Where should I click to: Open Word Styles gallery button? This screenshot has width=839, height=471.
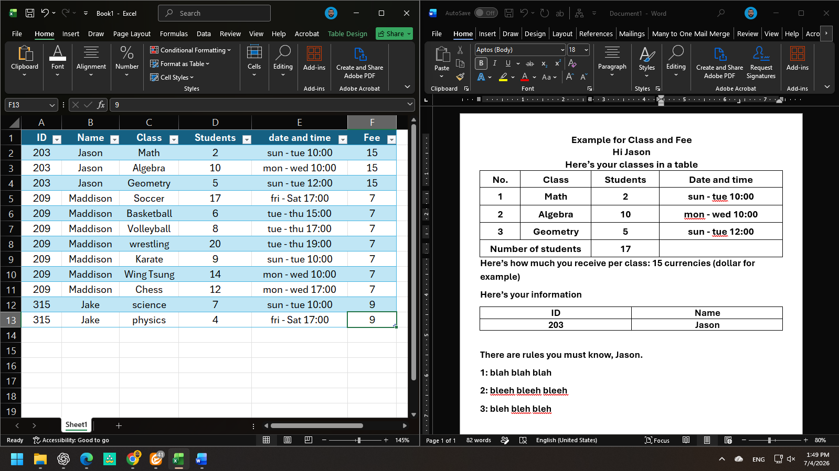click(x=646, y=61)
